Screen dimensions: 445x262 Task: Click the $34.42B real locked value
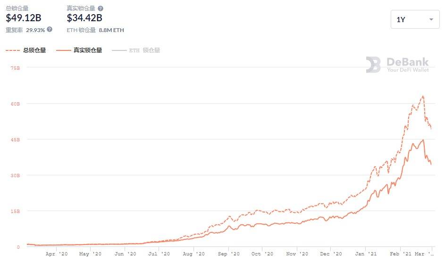[x=84, y=18]
